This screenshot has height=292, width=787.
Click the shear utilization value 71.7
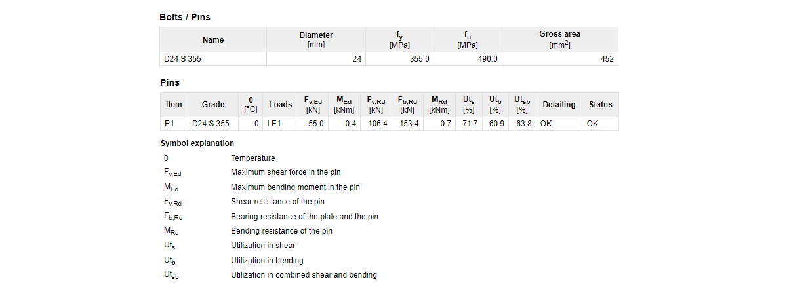469,124
